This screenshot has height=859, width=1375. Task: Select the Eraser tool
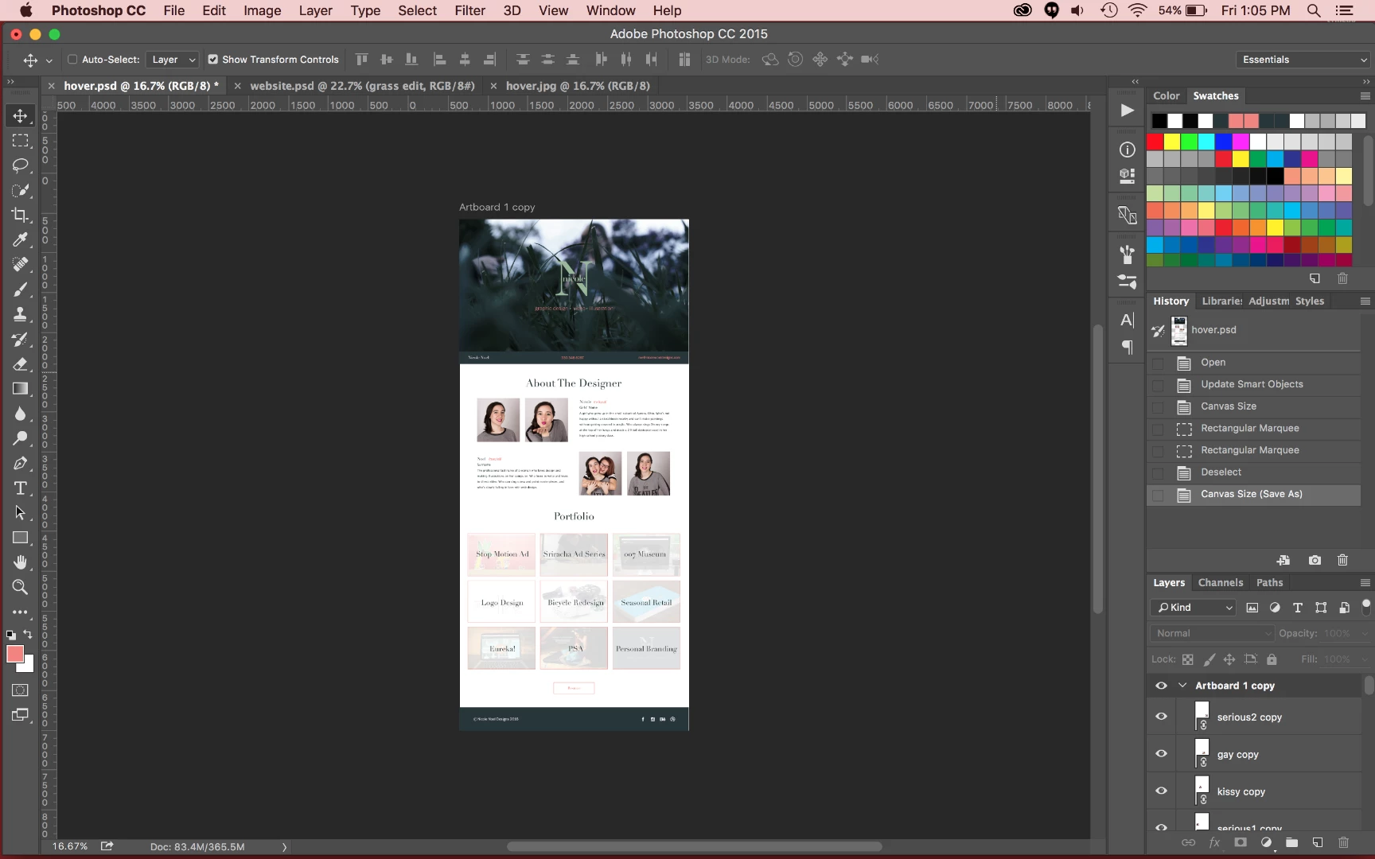[x=20, y=363]
